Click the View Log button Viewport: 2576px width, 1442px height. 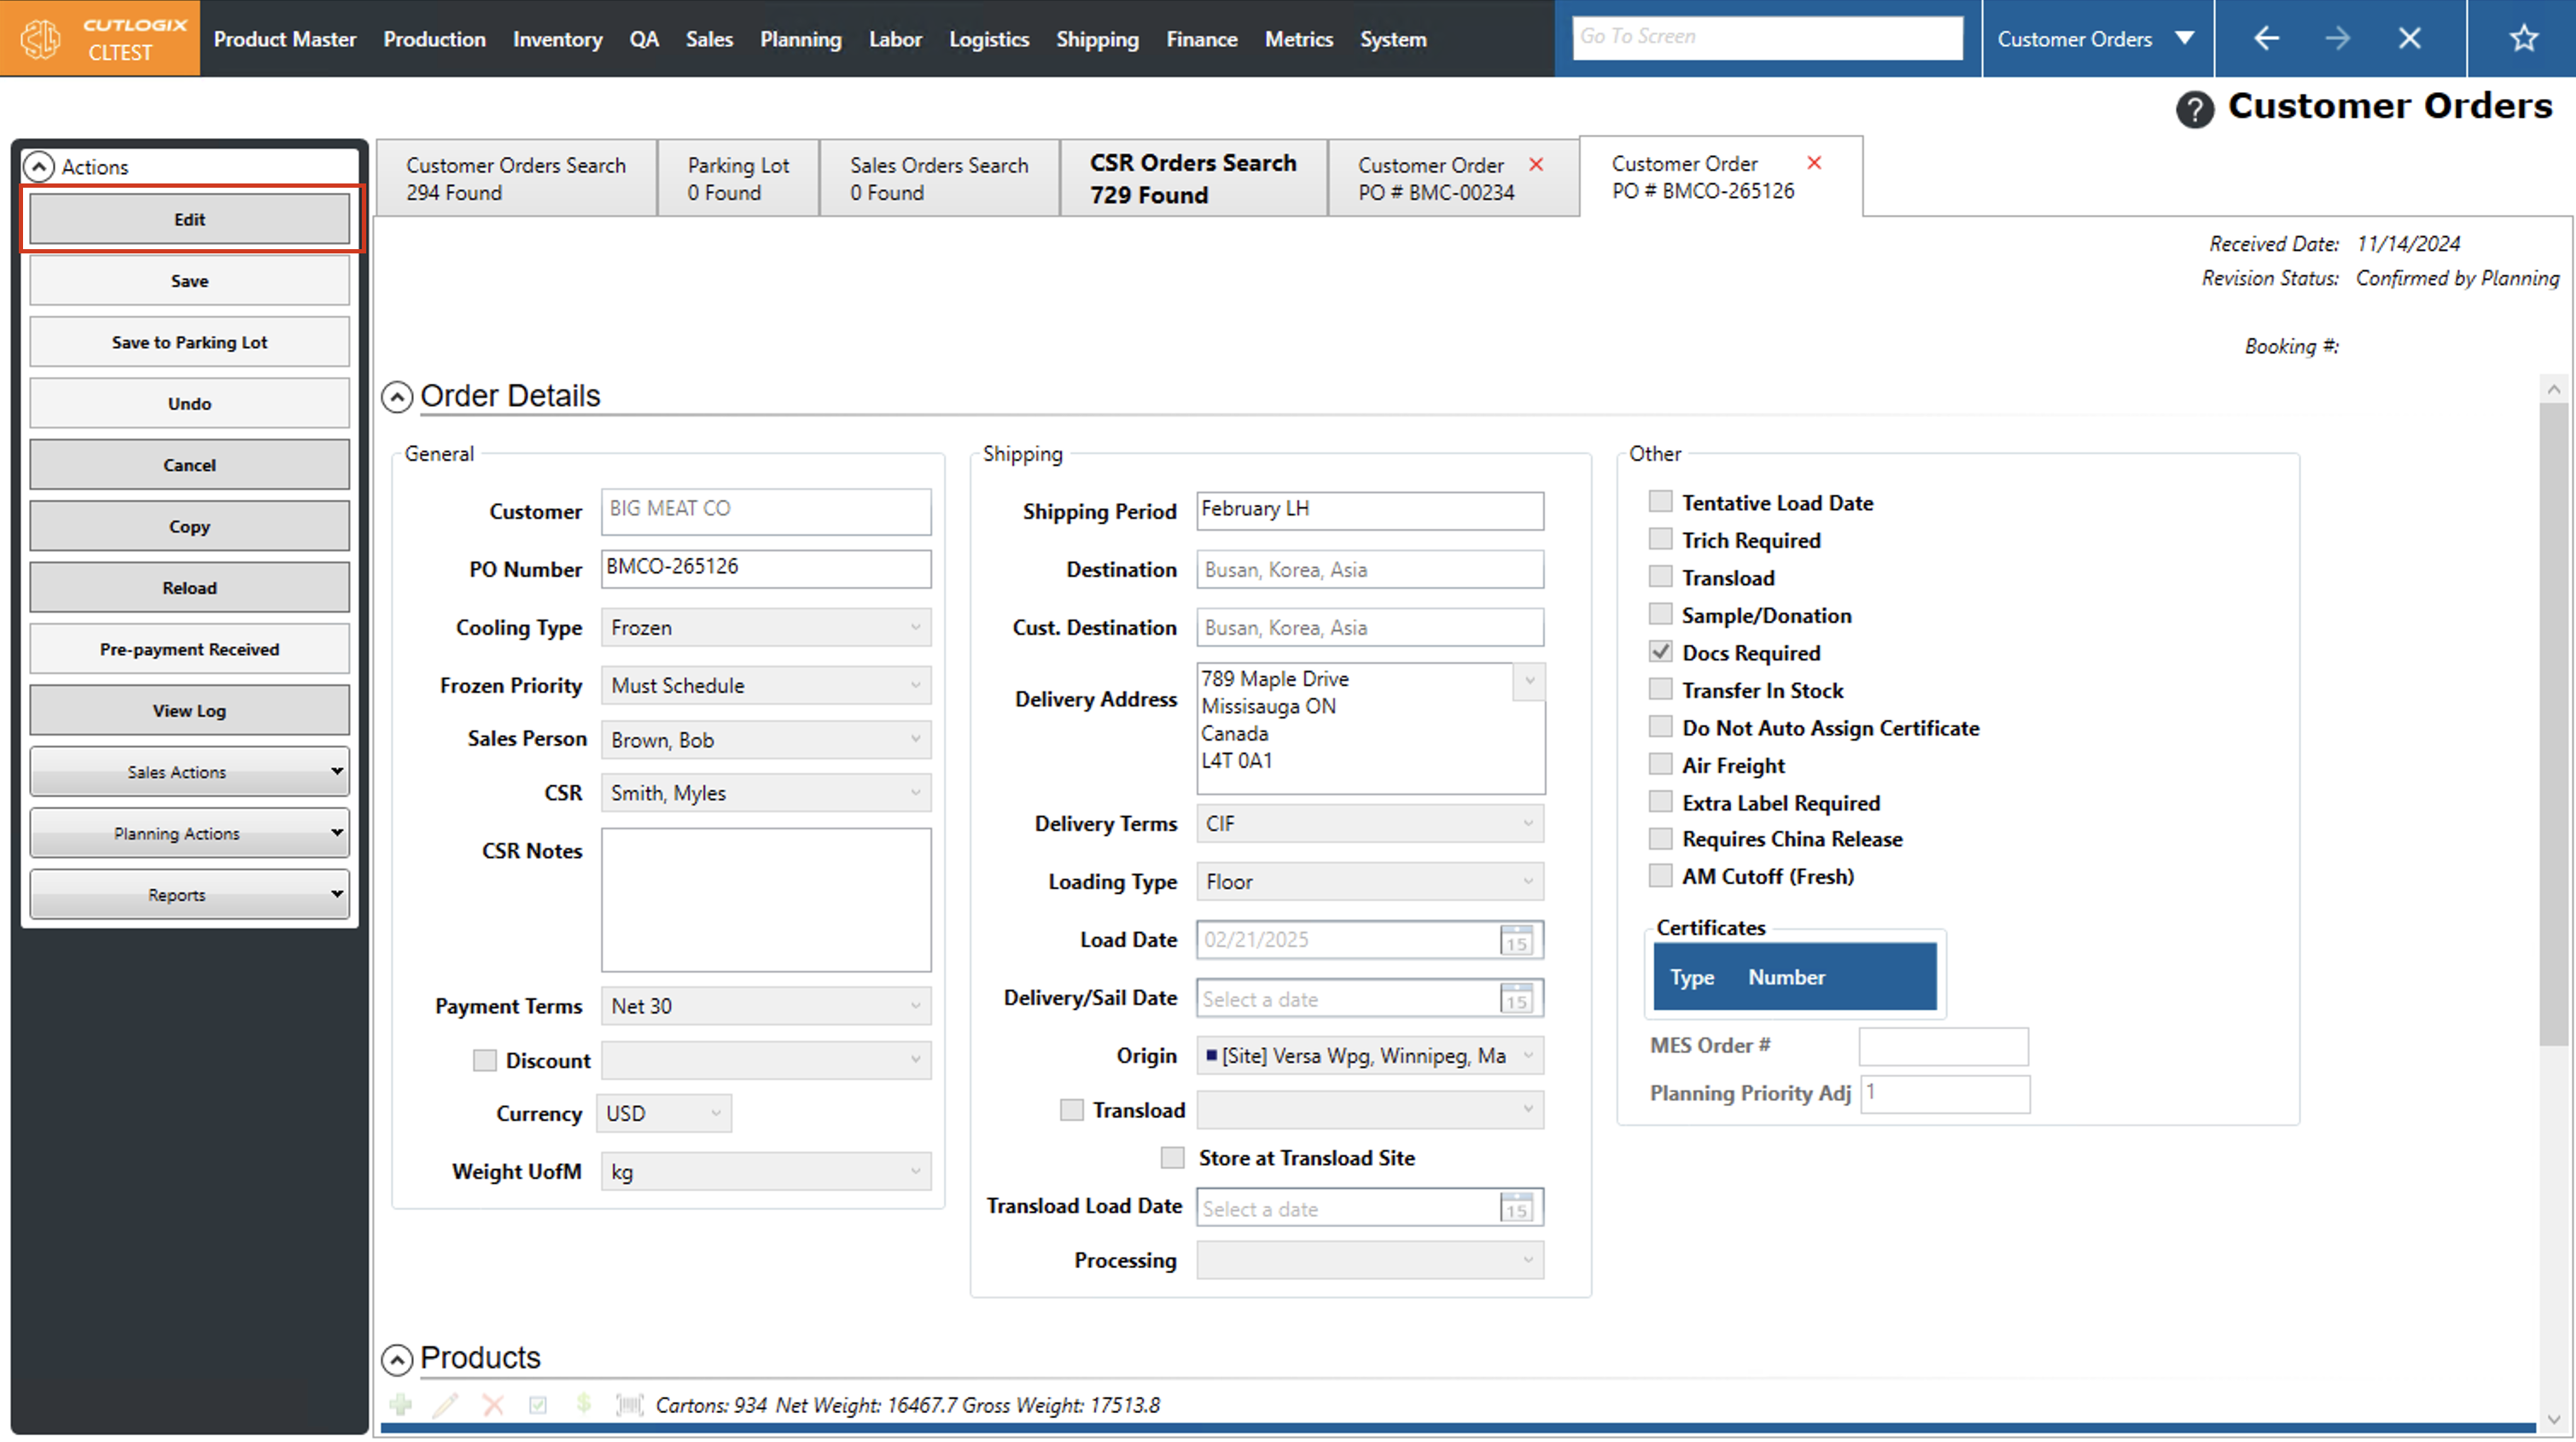pos(189,711)
